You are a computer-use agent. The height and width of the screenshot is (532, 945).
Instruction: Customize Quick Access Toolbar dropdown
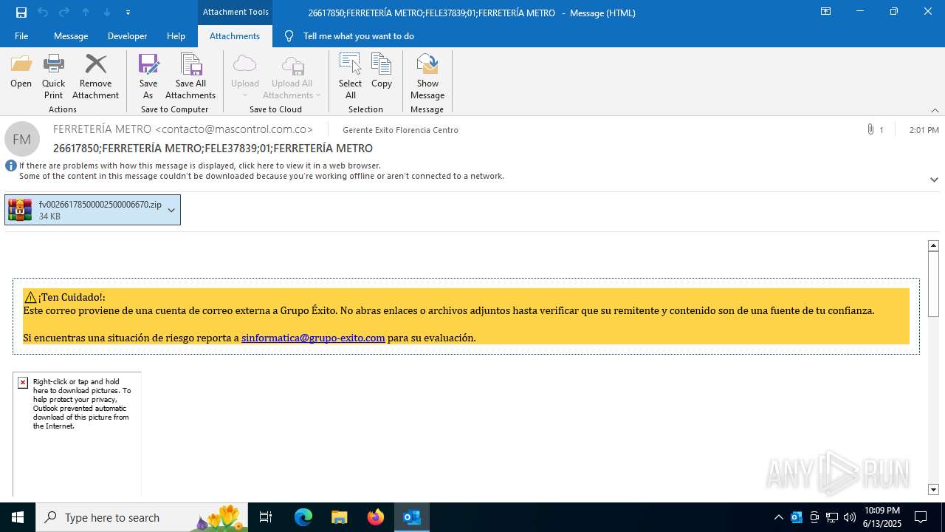click(128, 13)
